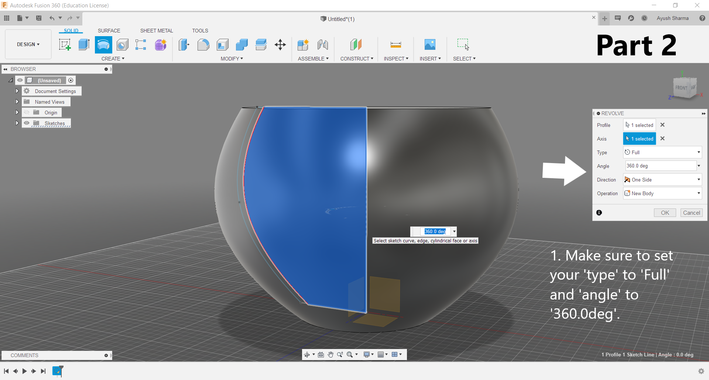Toggle visibility of the Unsaved component
This screenshot has height=380, width=709.
(20, 80)
